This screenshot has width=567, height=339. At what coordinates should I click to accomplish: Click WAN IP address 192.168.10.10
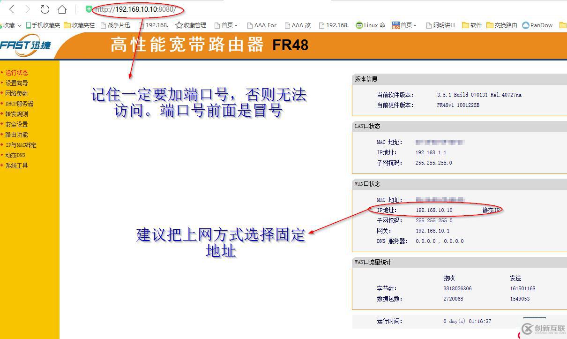(x=434, y=210)
